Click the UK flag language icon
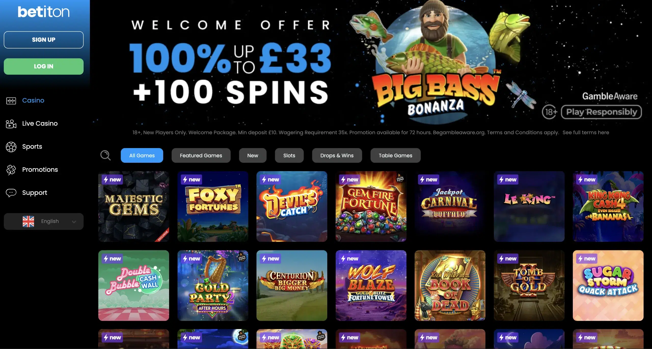This screenshot has width=652, height=349. 28,221
